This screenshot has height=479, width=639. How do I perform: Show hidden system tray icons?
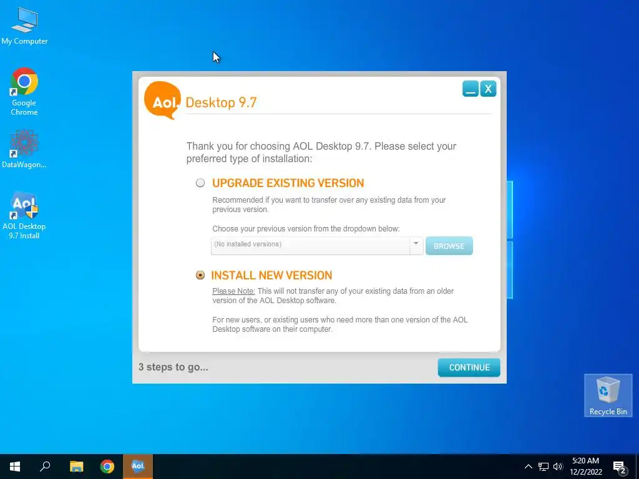click(x=528, y=467)
